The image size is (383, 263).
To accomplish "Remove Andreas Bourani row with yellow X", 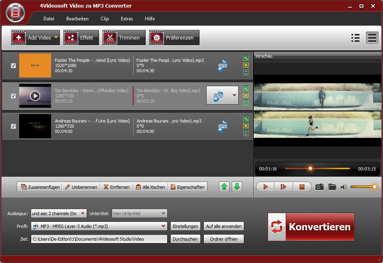I will click(246, 126).
